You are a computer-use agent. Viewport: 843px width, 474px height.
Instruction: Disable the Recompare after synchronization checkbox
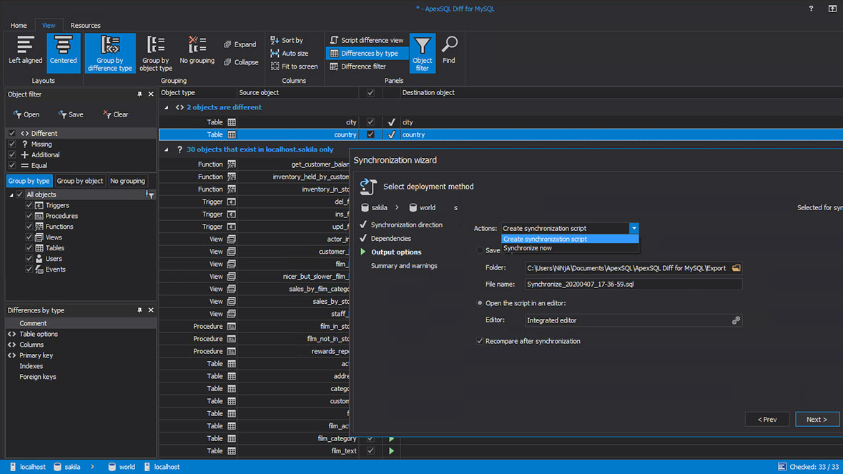(480, 341)
